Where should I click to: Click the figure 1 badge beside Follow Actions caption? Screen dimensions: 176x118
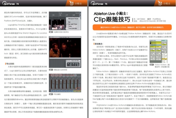pyautogui.click(x=152, y=65)
